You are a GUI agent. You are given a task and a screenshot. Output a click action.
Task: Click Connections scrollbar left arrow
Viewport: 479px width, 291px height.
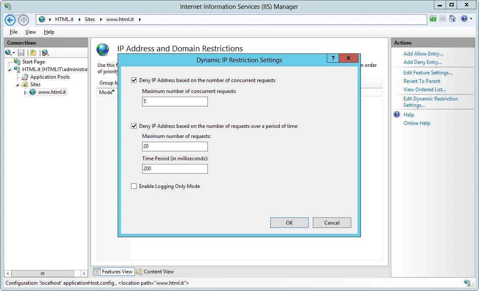(8, 273)
